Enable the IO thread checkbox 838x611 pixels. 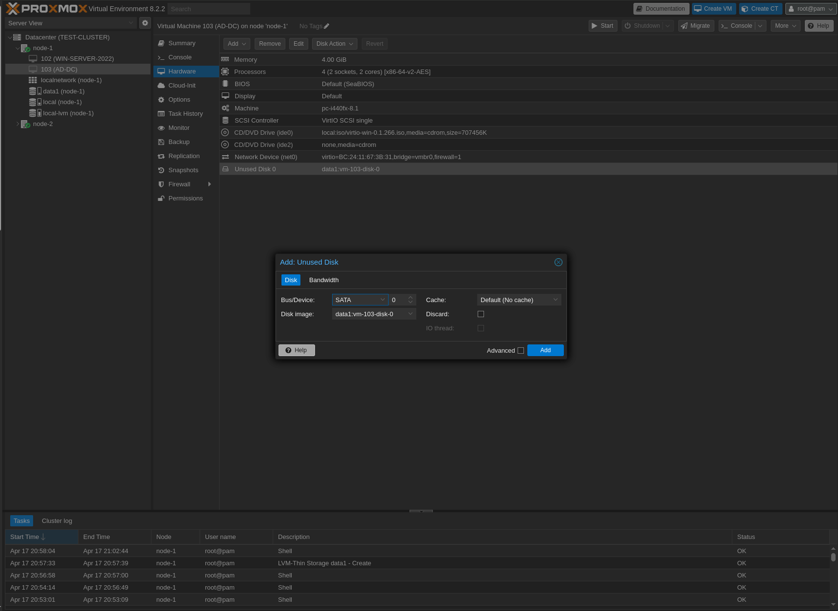(481, 328)
